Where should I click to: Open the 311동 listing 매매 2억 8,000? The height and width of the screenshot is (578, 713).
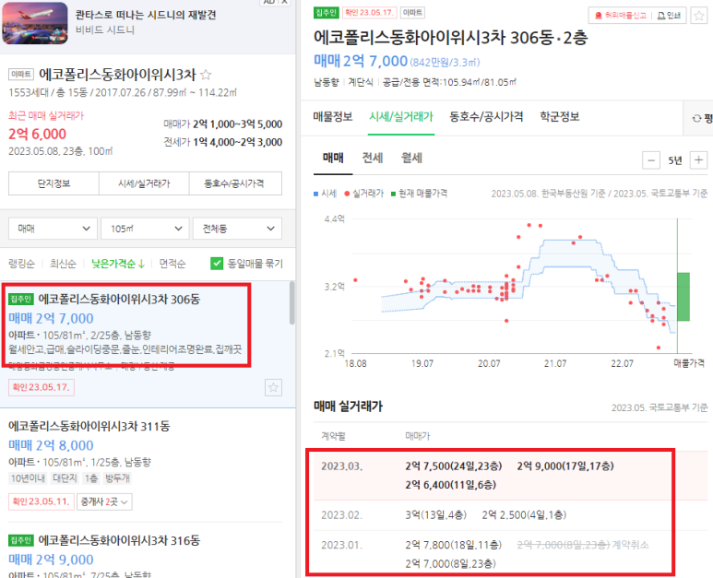[x=51, y=445]
